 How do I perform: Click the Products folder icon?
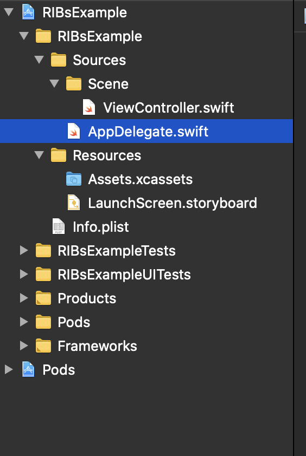43,298
